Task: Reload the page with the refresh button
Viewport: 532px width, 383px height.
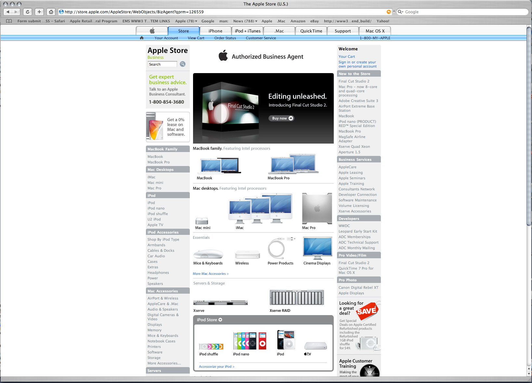Action: (x=28, y=12)
